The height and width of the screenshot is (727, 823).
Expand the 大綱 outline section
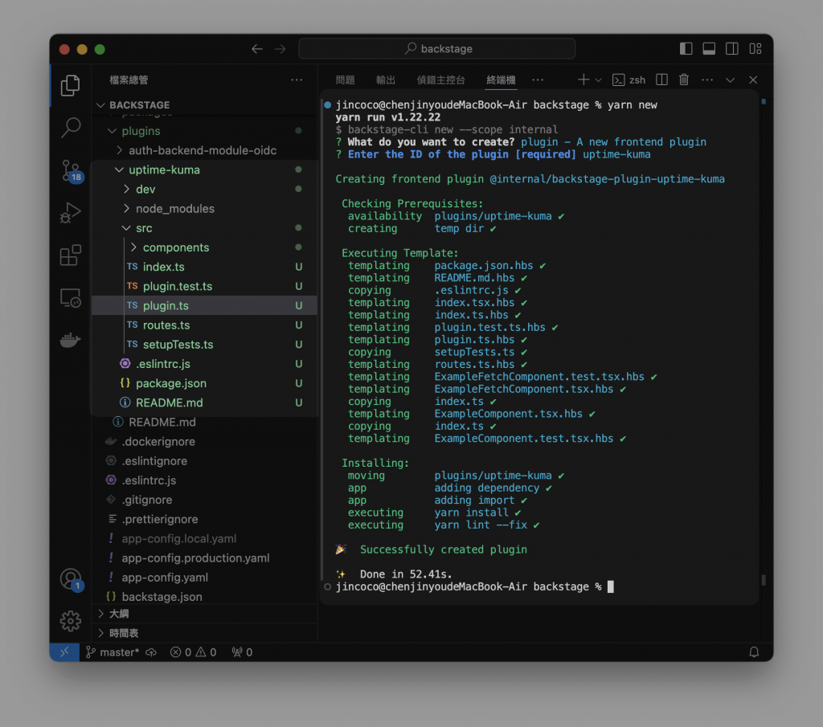click(205, 614)
